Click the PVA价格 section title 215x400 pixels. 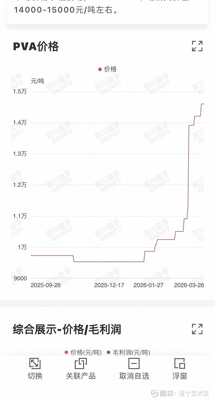pyautogui.click(x=36, y=46)
